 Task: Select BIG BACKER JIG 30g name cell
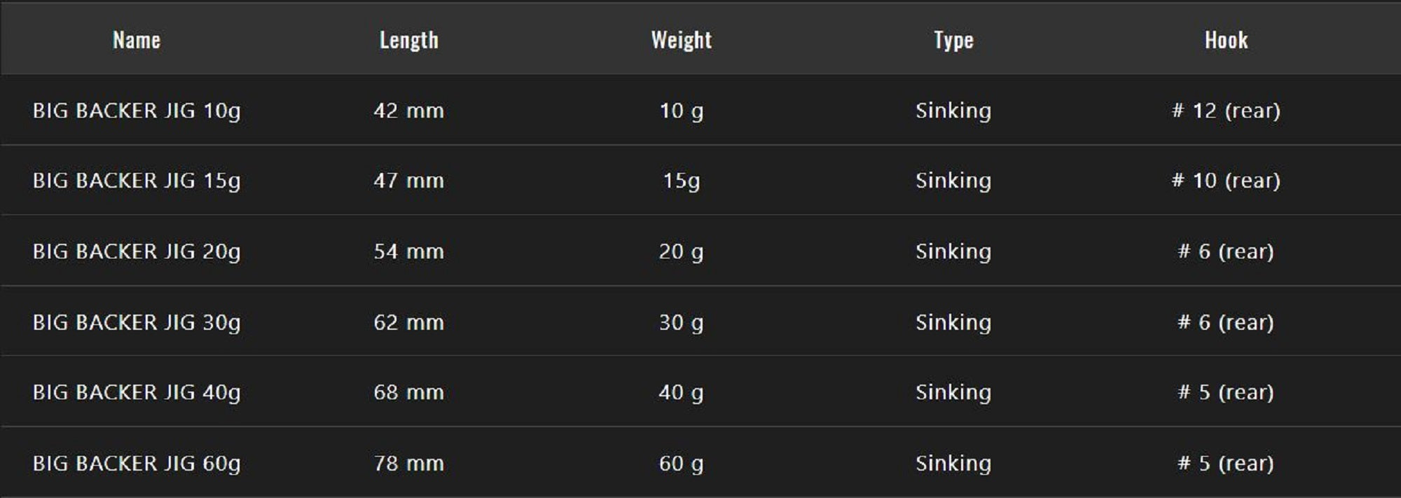click(x=137, y=322)
